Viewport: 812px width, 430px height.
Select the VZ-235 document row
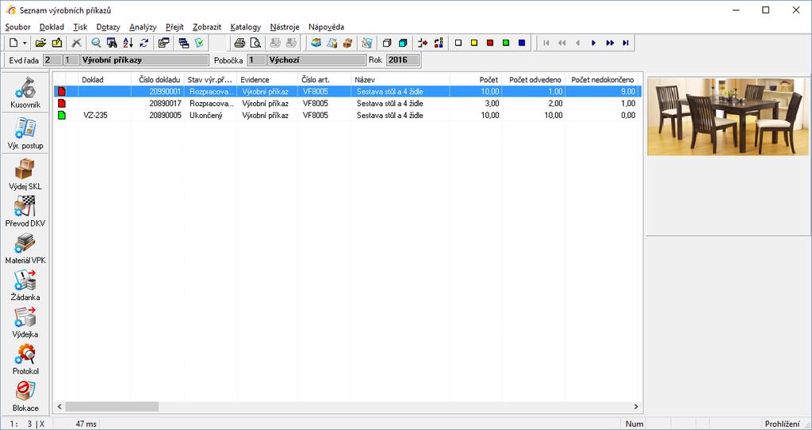pyautogui.click(x=347, y=116)
